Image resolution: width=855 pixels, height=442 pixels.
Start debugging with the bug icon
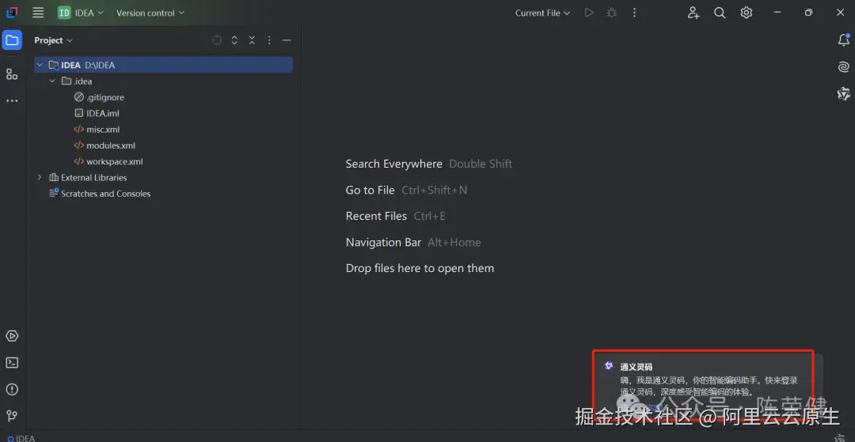click(612, 13)
